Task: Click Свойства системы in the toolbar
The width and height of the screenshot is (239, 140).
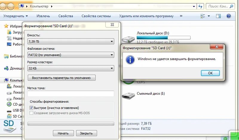Action: pos(96,16)
